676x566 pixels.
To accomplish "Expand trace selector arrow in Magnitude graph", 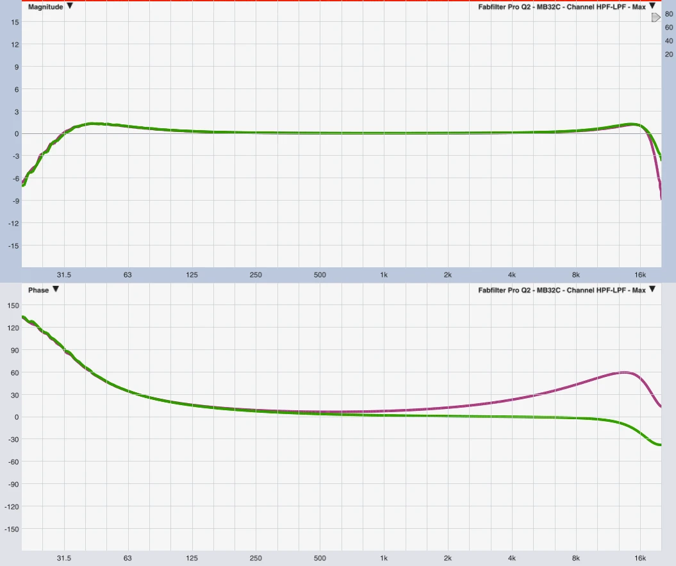I will (652, 6).
